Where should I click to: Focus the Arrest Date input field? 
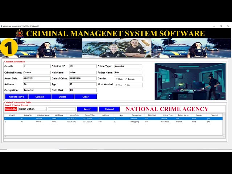point(37,78)
